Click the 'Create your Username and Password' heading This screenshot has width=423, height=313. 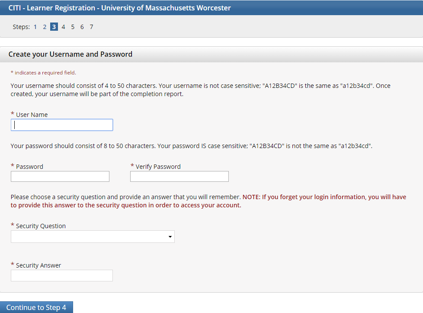[x=70, y=55]
